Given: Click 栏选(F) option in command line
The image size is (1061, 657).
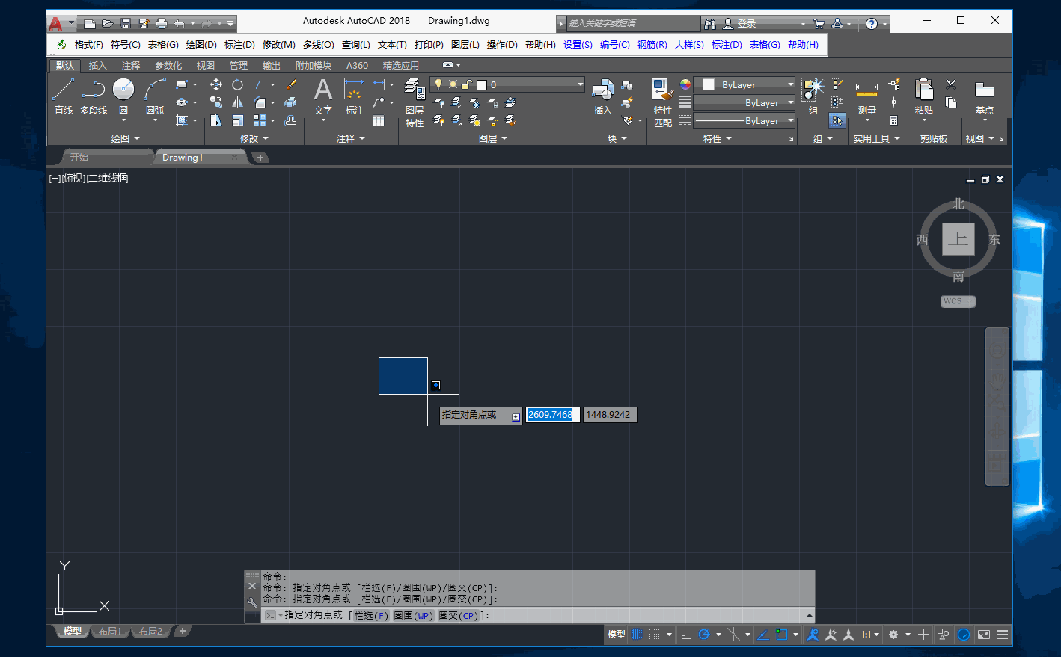Looking at the screenshot, I should [x=371, y=616].
